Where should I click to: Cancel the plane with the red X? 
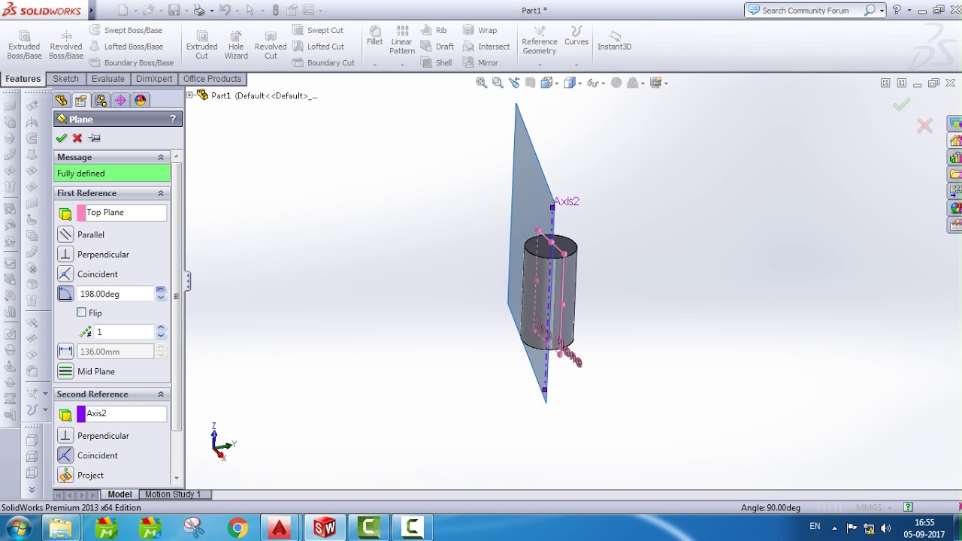pyautogui.click(x=77, y=138)
